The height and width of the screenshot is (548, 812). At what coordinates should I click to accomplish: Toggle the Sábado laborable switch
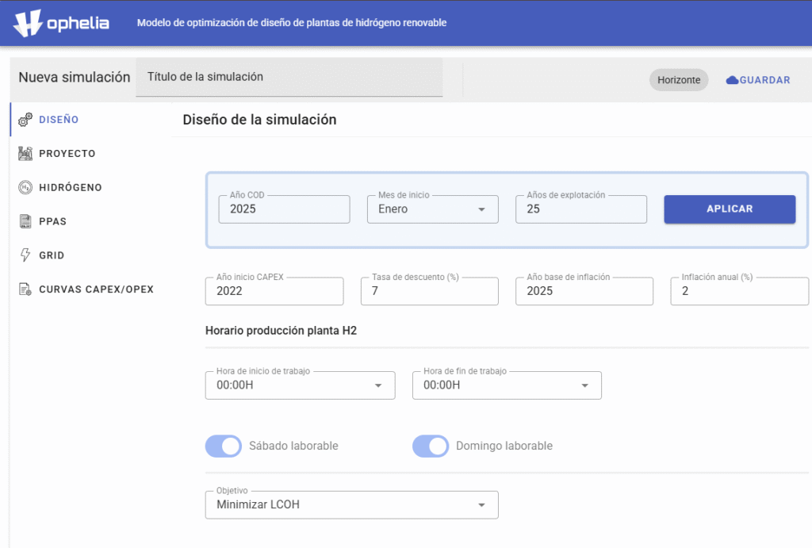click(223, 446)
